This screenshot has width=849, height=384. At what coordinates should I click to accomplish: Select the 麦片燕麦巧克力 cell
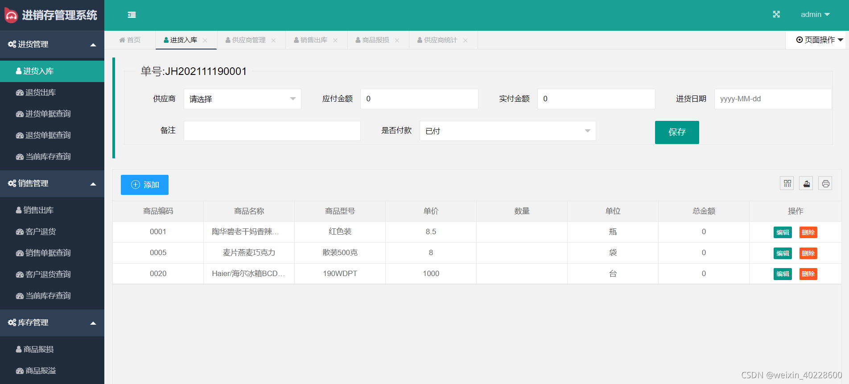249,253
